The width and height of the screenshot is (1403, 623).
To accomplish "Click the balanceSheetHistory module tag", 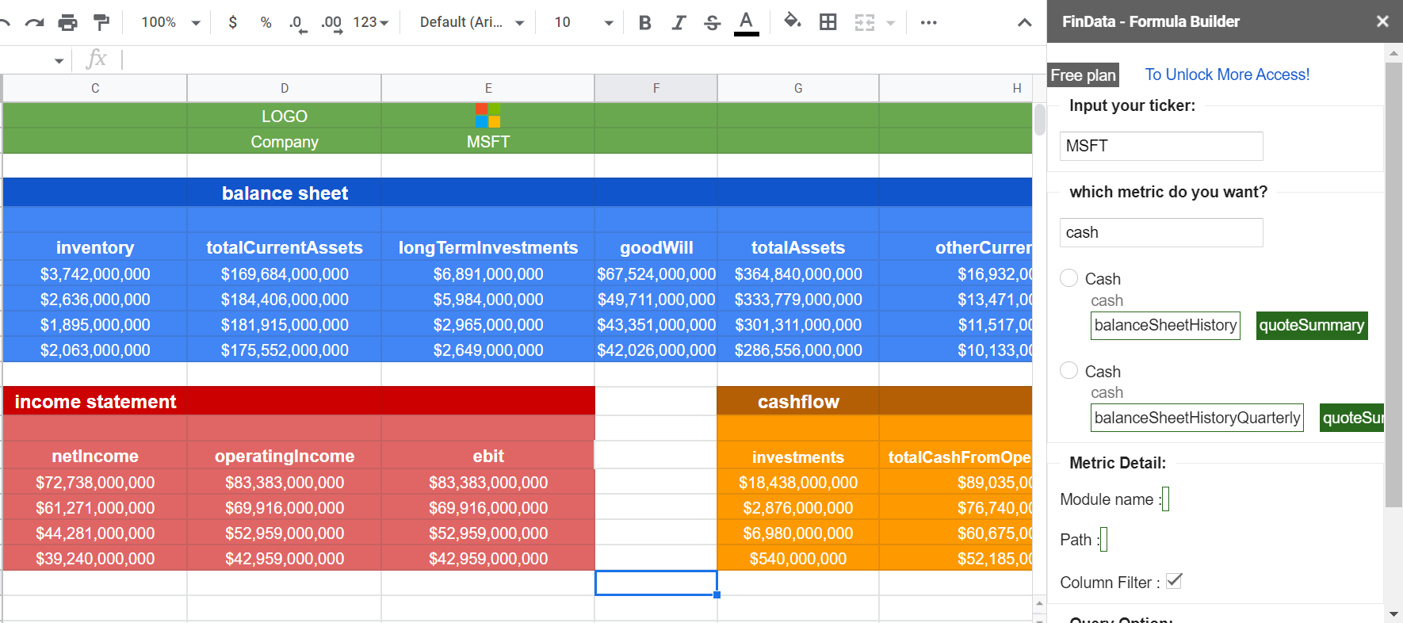I will pos(1165,325).
